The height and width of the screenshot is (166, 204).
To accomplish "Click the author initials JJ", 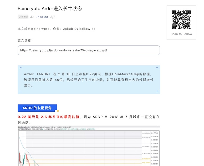I will pos(32,17).
